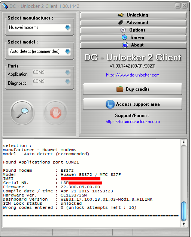Click the red stop hand button
This screenshot has height=237, width=191.
[55, 112]
